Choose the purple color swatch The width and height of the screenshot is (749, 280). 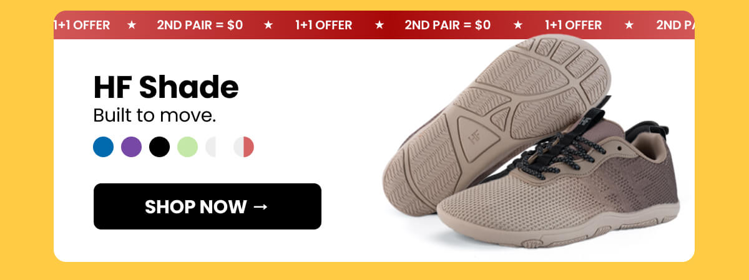pyautogui.click(x=131, y=147)
